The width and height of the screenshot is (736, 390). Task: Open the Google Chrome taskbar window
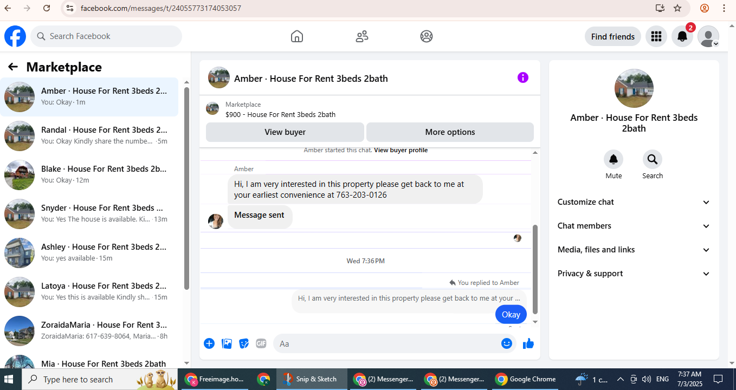526,379
